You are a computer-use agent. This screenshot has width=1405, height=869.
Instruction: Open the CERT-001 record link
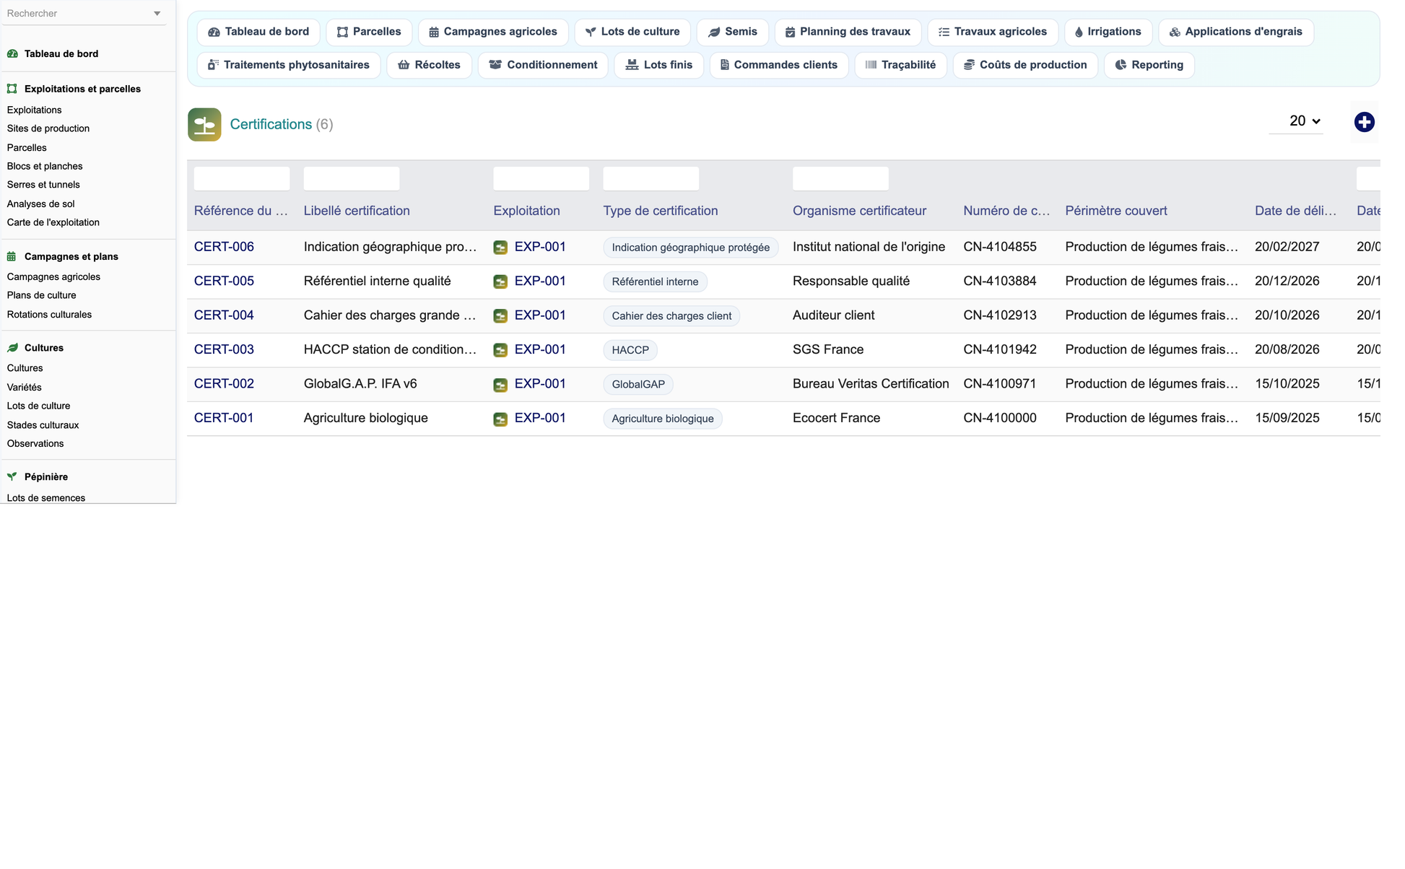click(x=224, y=418)
